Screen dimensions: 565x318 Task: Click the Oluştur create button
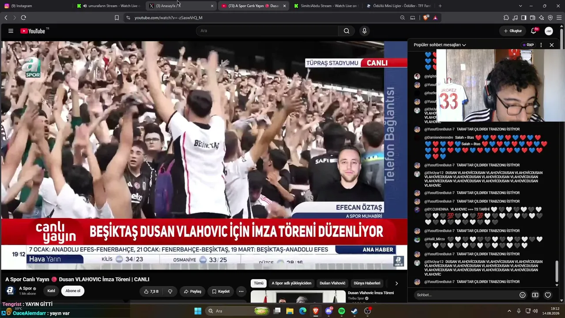513,31
